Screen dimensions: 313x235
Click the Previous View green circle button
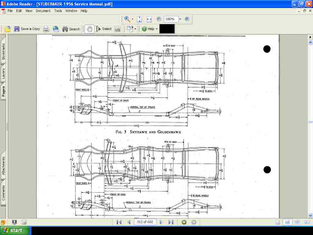(x=184, y=222)
